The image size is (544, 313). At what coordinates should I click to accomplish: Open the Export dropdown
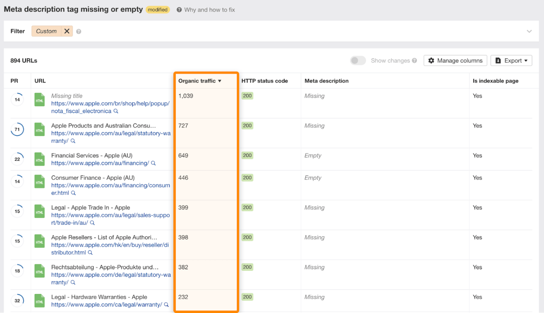point(511,60)
